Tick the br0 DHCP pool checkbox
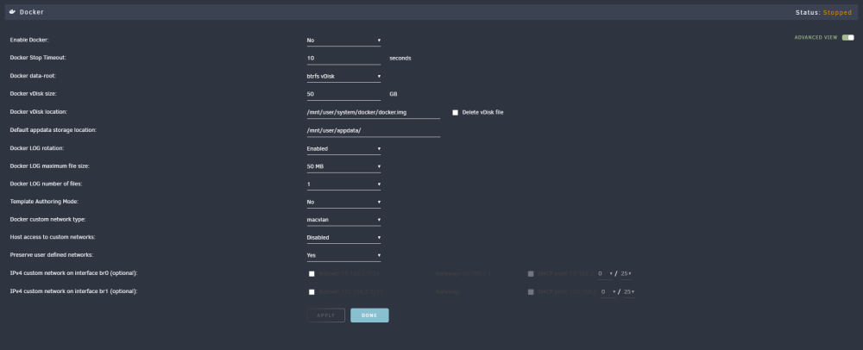This screenshot has width=863, height=350. coord(531,273)
